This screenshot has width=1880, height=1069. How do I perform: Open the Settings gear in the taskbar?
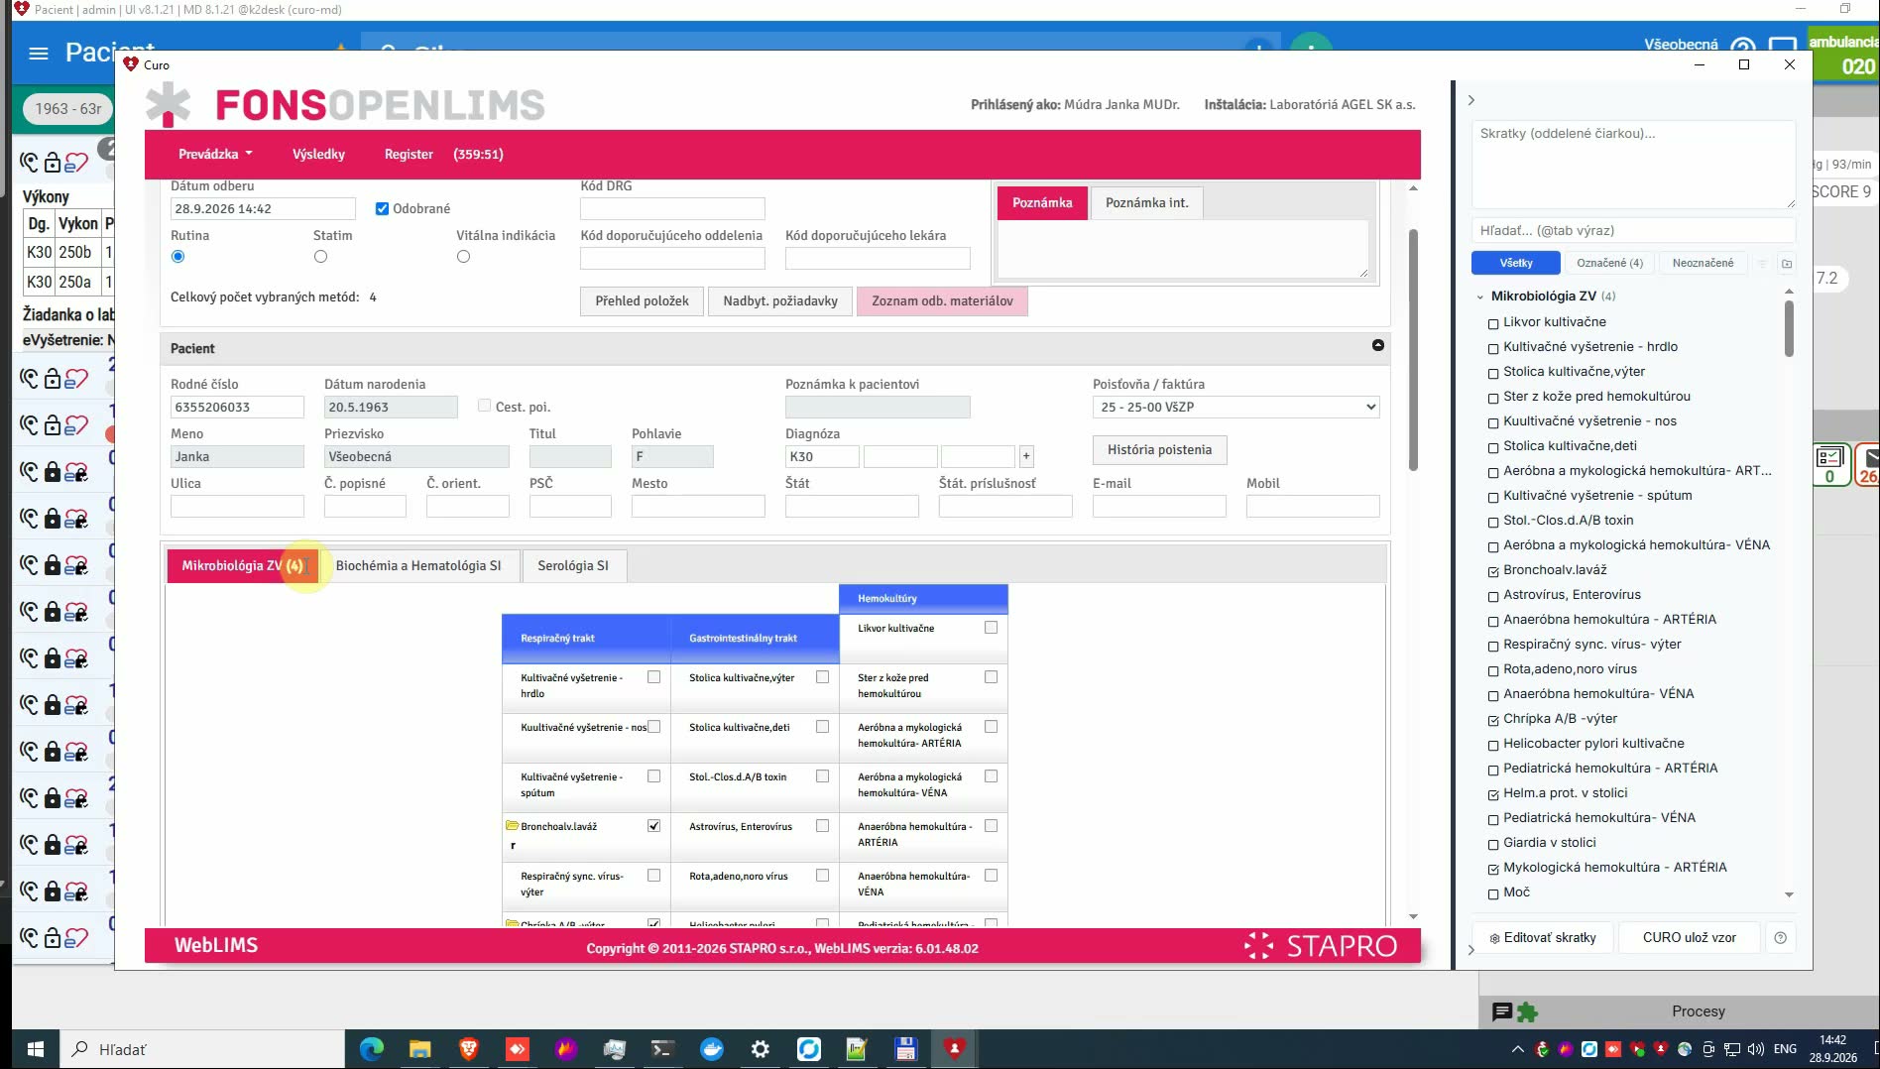click(761, 1049)
